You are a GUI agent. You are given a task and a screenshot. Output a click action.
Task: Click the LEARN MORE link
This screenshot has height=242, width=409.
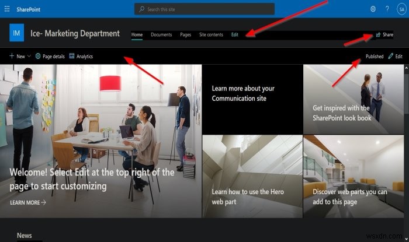click(25, 203)
